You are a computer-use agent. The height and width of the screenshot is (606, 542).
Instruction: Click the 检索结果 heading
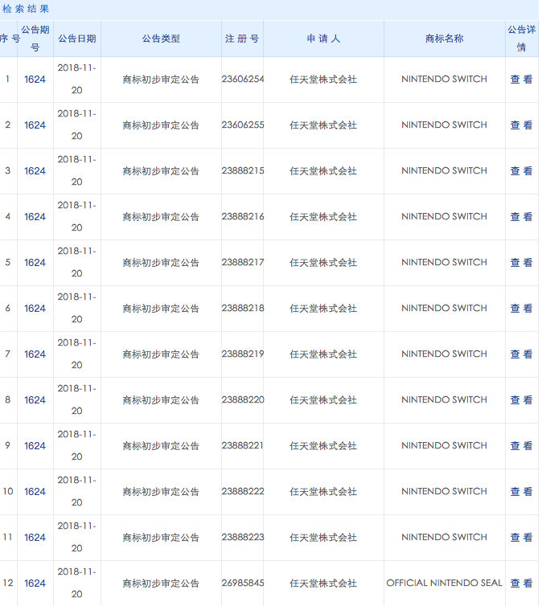coord(26,10)
